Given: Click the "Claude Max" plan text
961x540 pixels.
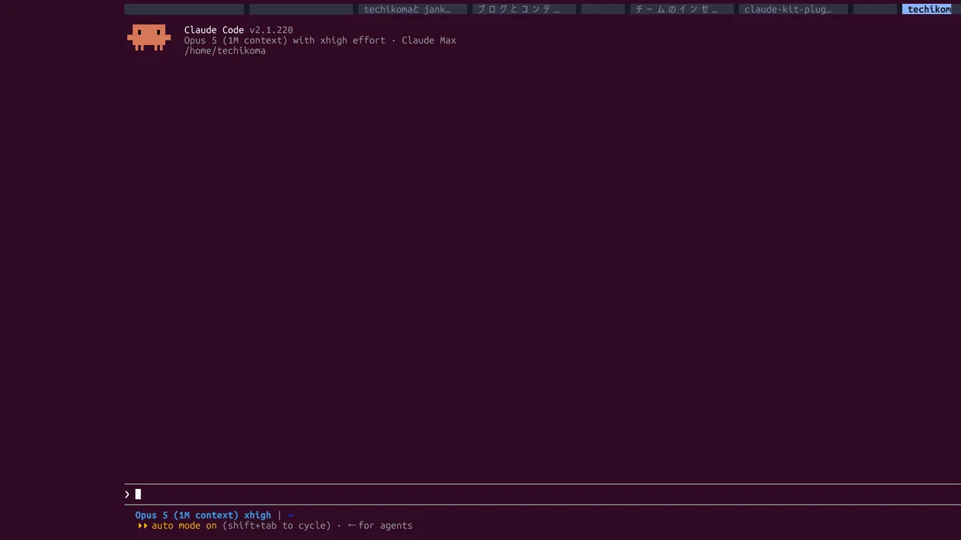Looking at the screenshot, I should tap(429, 40).
